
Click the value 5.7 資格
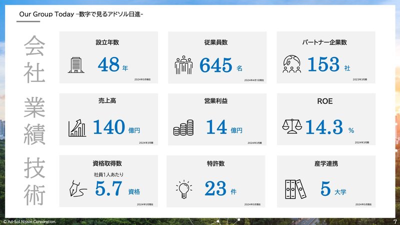117,189
